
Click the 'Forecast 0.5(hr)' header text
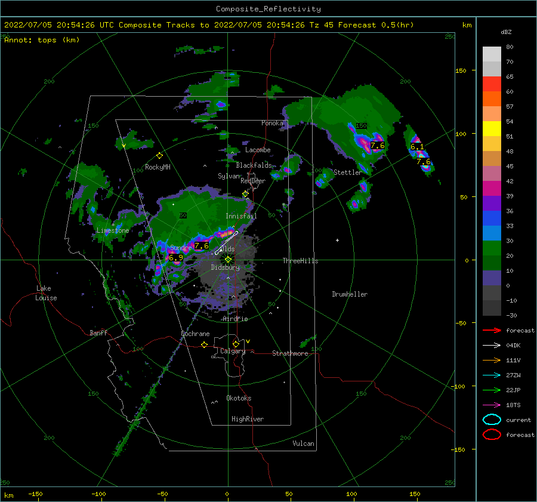[x=376, y=25]
